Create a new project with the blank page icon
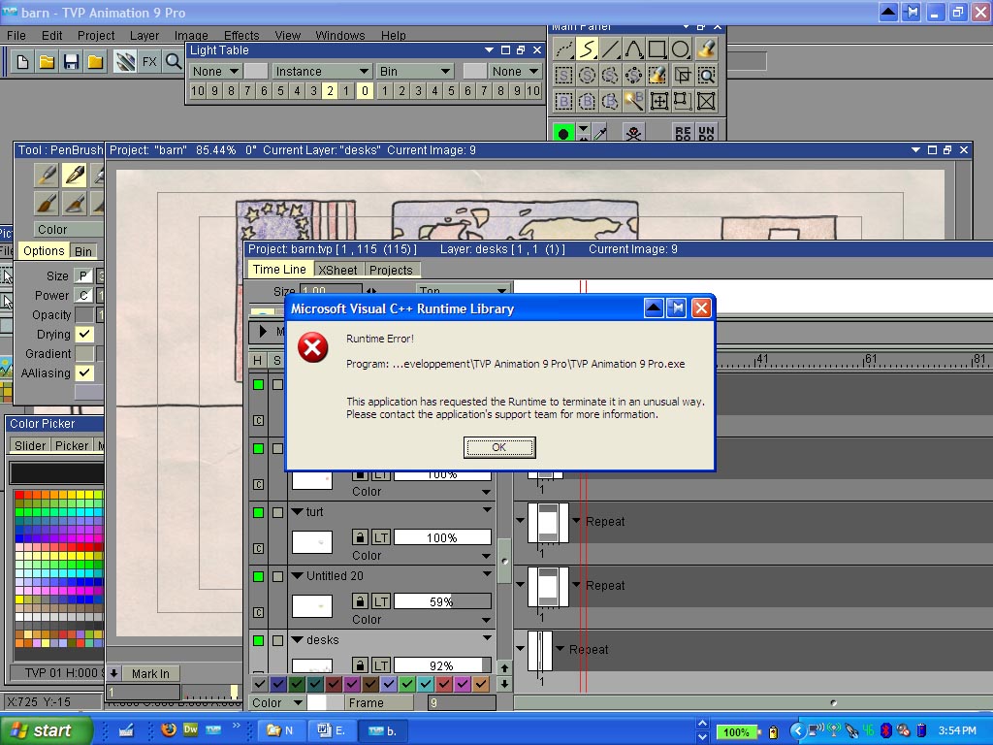Image resolution: width=993 pixels, height=745 pixels. pyautogui.click(x=23, y=61)
